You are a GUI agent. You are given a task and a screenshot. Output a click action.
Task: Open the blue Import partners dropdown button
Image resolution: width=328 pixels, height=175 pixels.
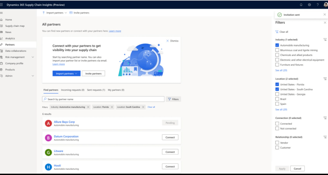click(x=67, y=74)
